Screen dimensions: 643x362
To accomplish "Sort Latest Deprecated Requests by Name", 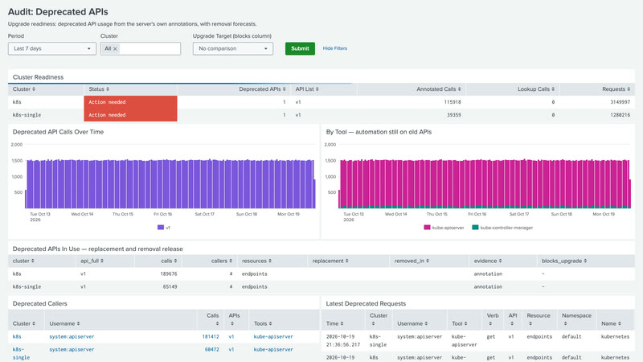I will tap(611, 324).
